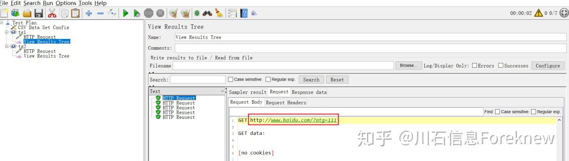The height and width of the screenshot is (161, 569).
Task: Select the Request Body sub-tab
Action: [247, 102]
